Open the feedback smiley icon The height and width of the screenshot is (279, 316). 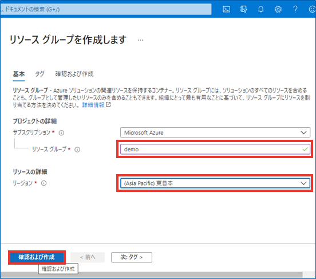tap(312, 9)
